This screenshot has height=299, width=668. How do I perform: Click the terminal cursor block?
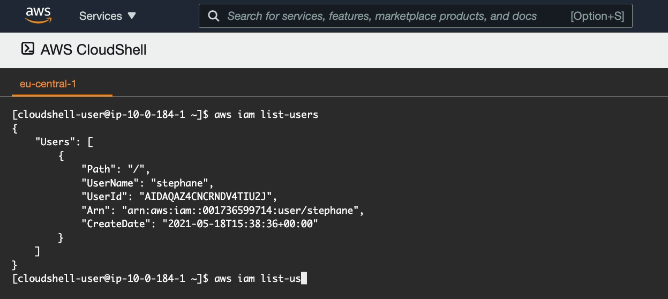304,278
